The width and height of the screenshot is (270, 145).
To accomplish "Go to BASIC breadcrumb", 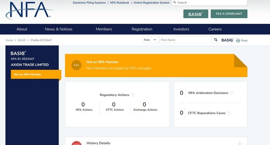I will tap(22, 40).
